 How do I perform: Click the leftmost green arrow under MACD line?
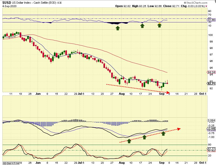(x=129, y=141)
